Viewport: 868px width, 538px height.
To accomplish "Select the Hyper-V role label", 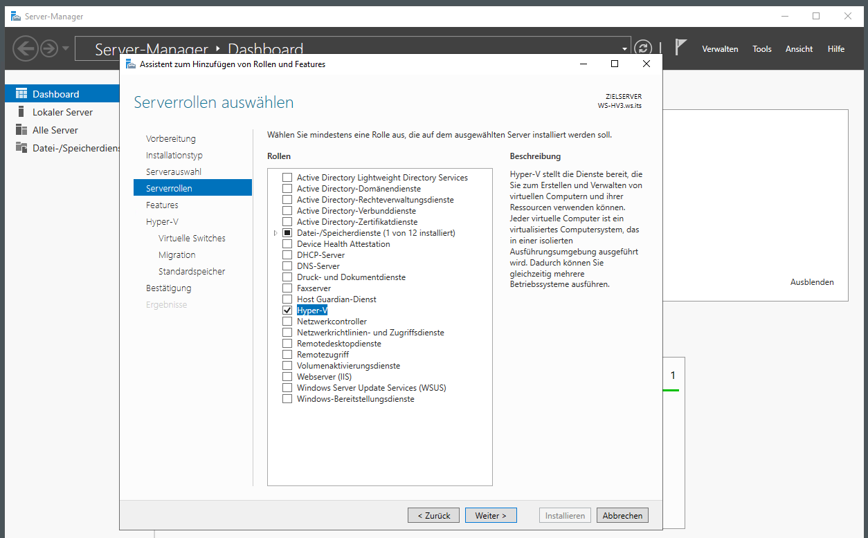I will (312, 310).
